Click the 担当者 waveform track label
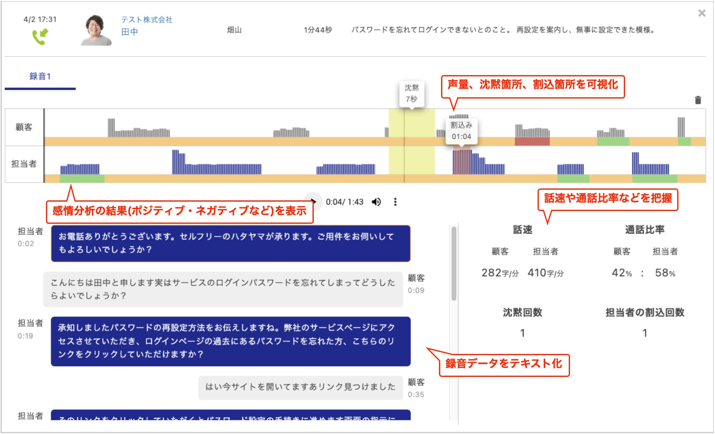This screenshot has width=715, height=434. (x=24, y=164)
